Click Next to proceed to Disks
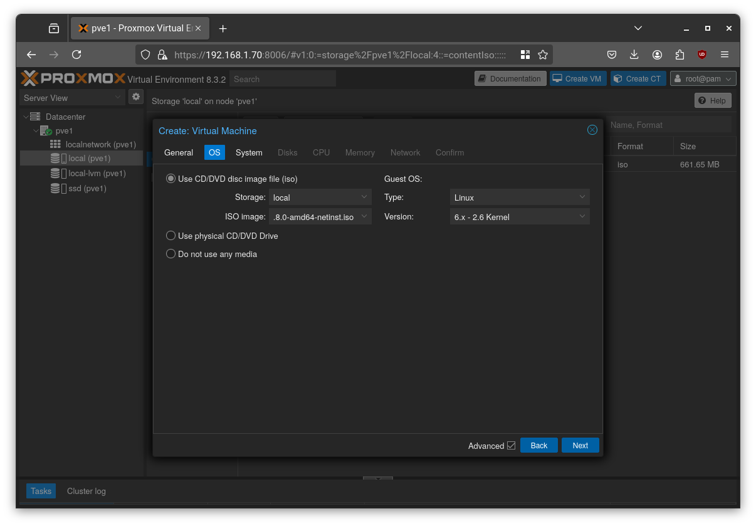The width and height of the screenshot is (756, 526). coord(579,445)
